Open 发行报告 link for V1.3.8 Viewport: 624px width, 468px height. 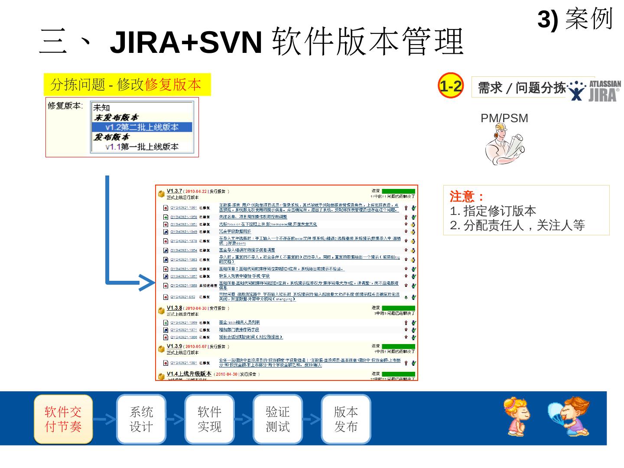pos(218,309)
